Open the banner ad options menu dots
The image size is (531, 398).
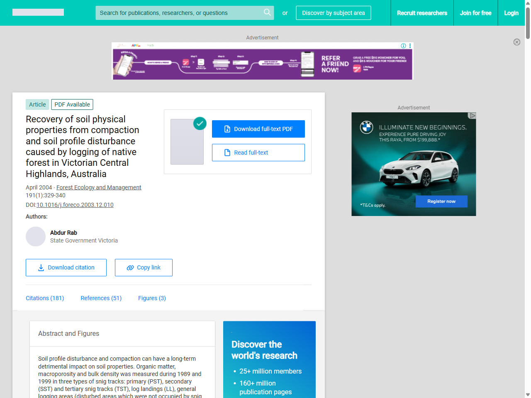[x=410, y=46]
